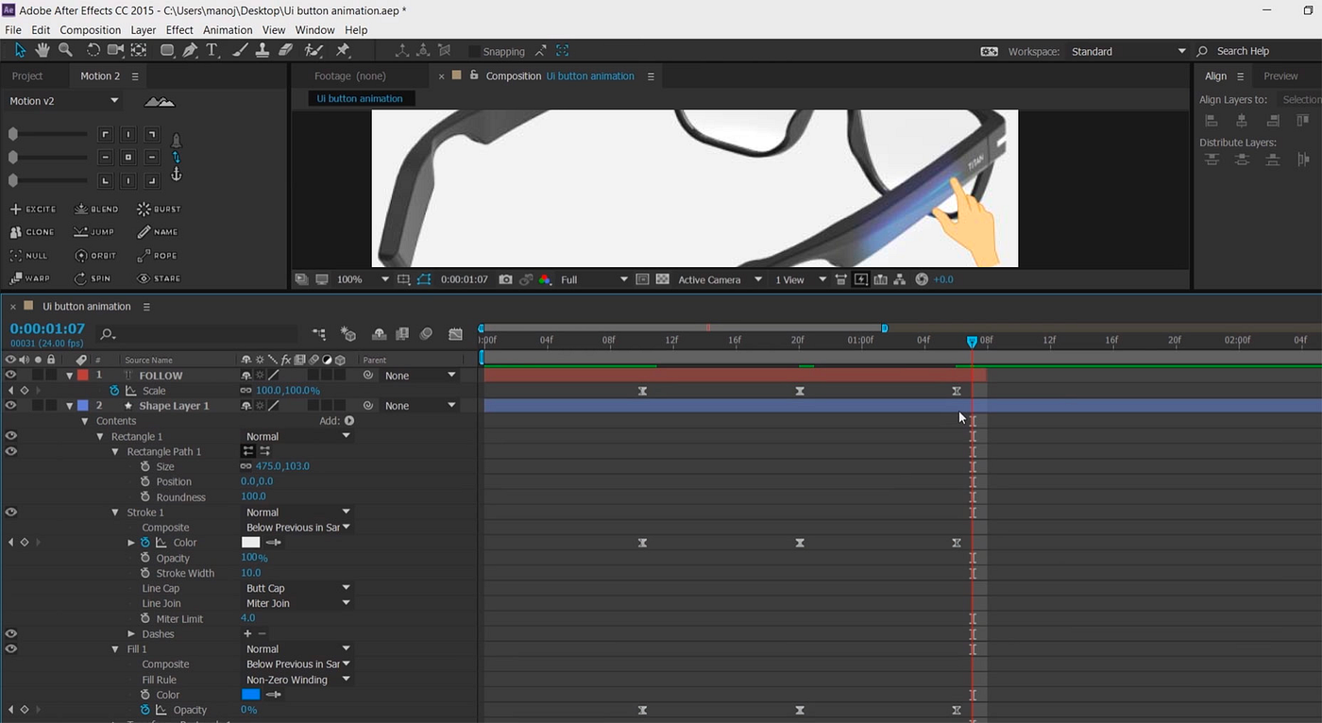Switch to the Preview panel tab
The height and width of the screenshot is (723, 1322).
pyautogui.click(x=1280, y=76)
